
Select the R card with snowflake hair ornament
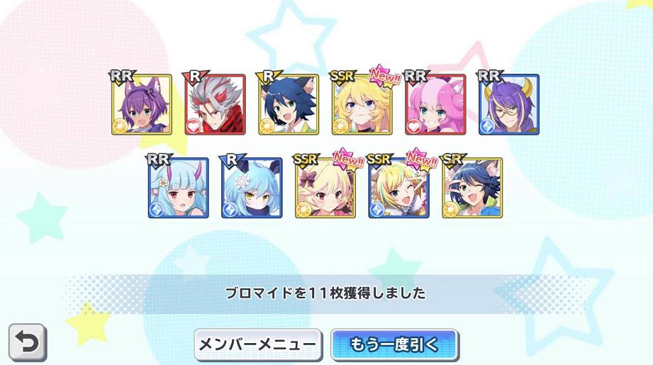pos(252,188)
